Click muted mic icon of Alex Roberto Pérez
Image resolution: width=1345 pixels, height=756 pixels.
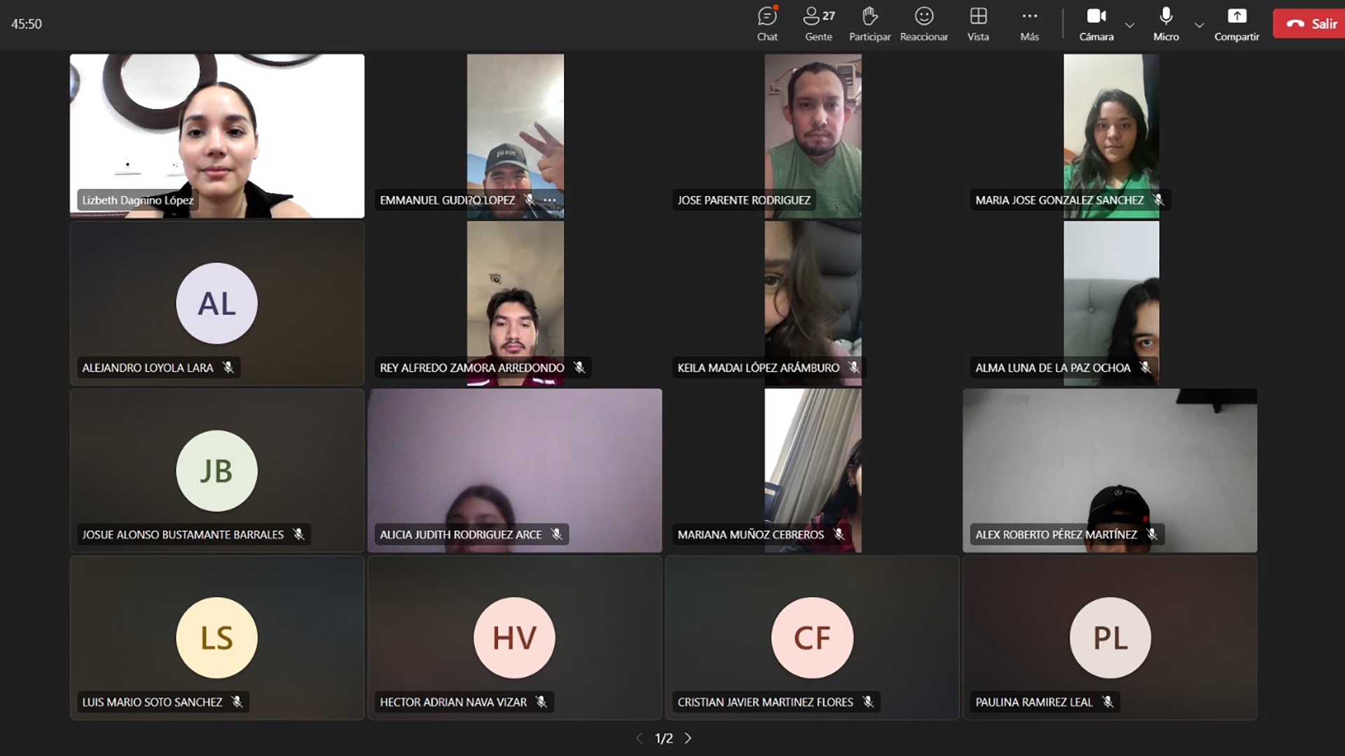click(1152, 535)
